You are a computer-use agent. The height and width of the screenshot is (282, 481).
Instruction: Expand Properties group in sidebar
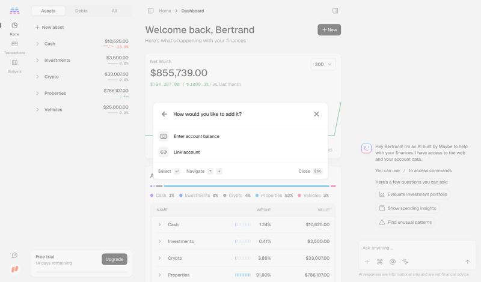[x=37, y=94]
